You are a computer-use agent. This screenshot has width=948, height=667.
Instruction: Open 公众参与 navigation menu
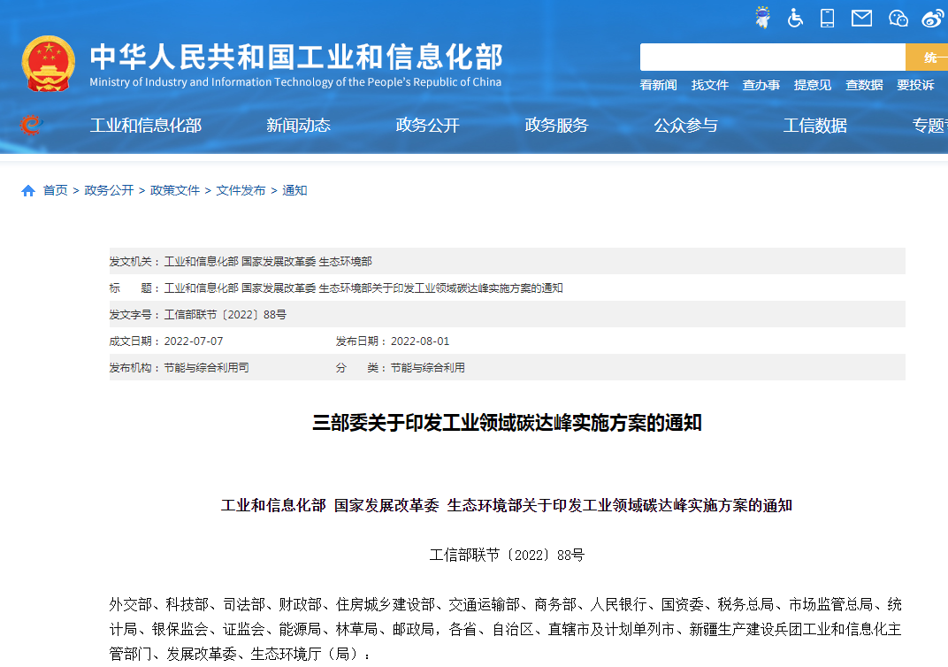tap(685, 126)
